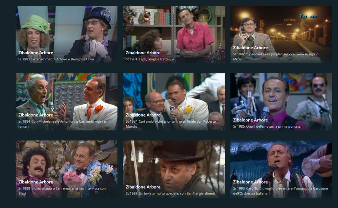The width and height of the screenshot is (338, 208).
Task: Open the 1988 Indietro tutta a Sanremo video
Action: (67, 169)
